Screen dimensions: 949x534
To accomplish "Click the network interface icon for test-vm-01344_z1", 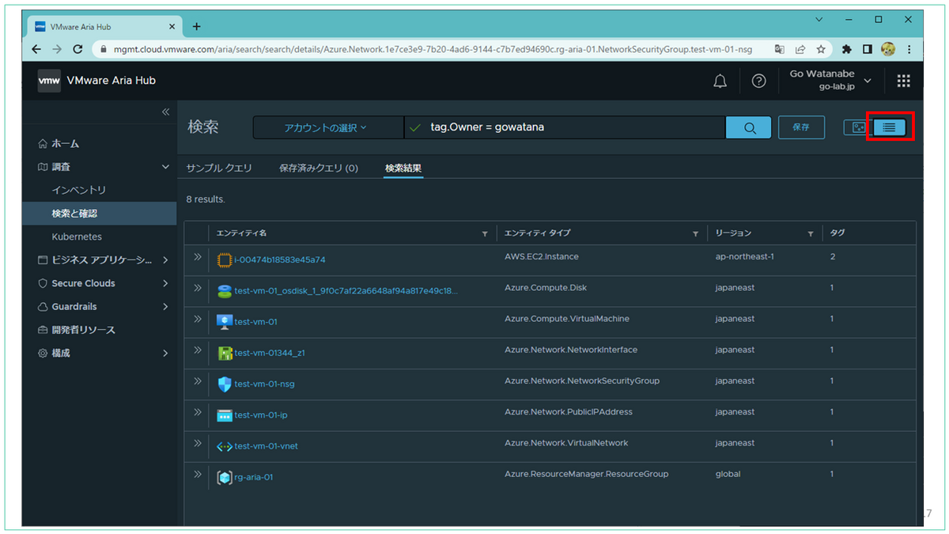I will tap(224, 353).
